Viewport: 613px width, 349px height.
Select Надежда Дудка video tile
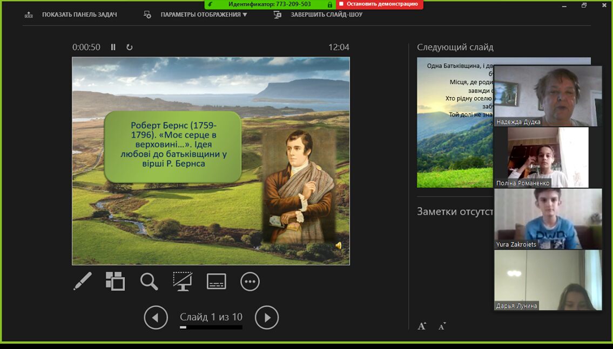point(548,95)
